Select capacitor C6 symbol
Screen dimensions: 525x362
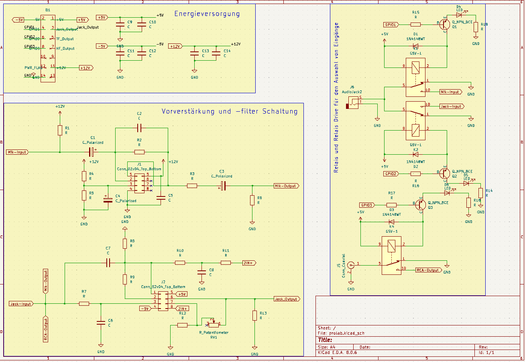[x=100, y=322]
